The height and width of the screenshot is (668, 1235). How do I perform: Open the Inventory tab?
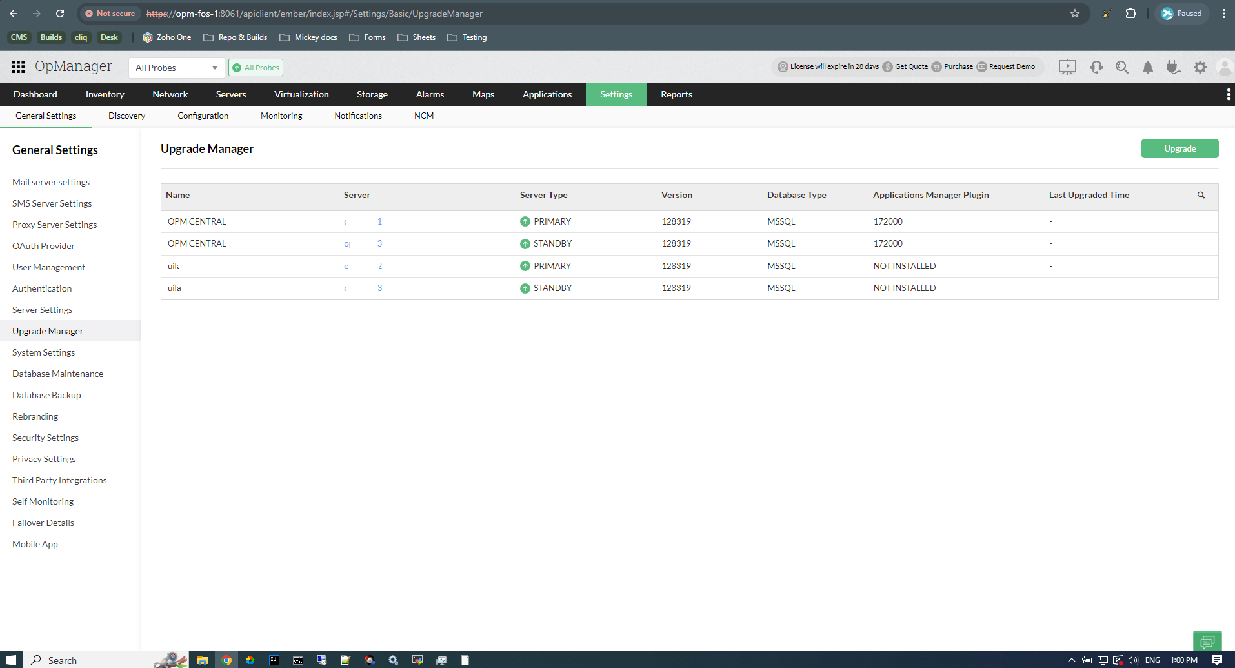(105, 94)
